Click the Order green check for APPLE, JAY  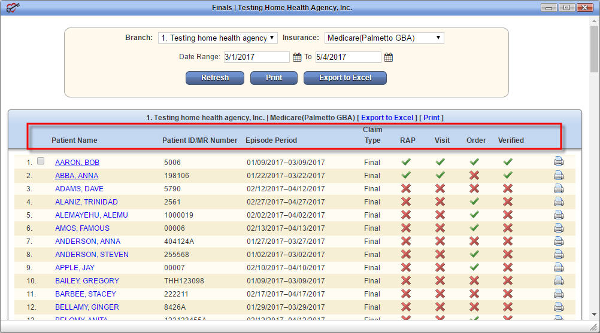pyautogui.click(x=474, y=267)
